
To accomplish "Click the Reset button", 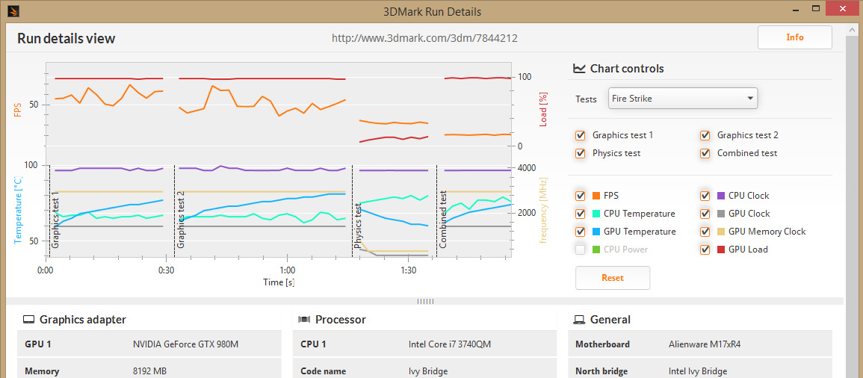I will [613, 278].
